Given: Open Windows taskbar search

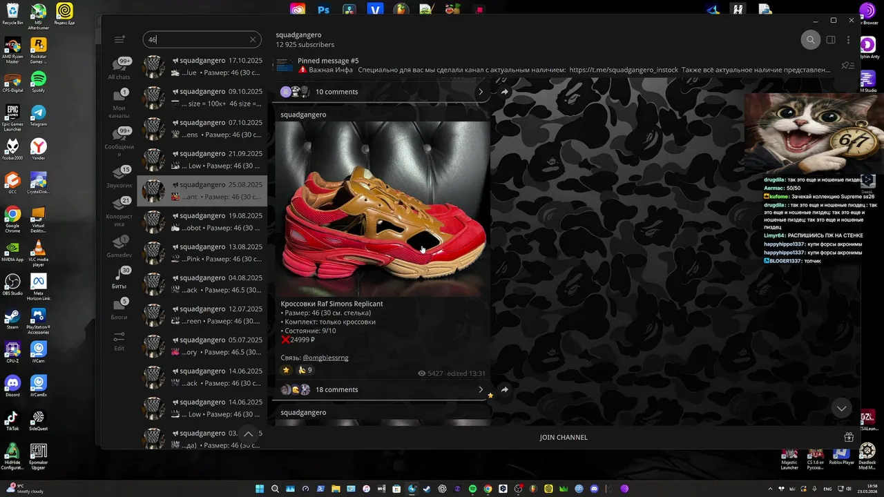Looking at the screenshot, I should point(275,489).
